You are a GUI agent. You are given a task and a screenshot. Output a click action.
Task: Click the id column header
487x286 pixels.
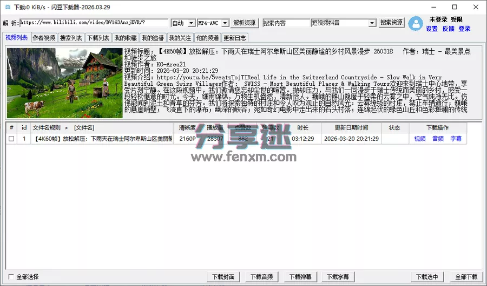coord(24,128)
